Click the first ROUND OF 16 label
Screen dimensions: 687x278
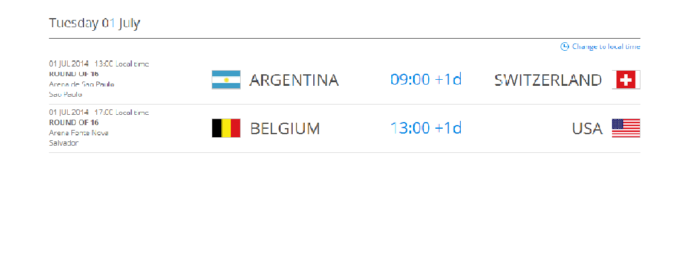[x=74, y=74]
